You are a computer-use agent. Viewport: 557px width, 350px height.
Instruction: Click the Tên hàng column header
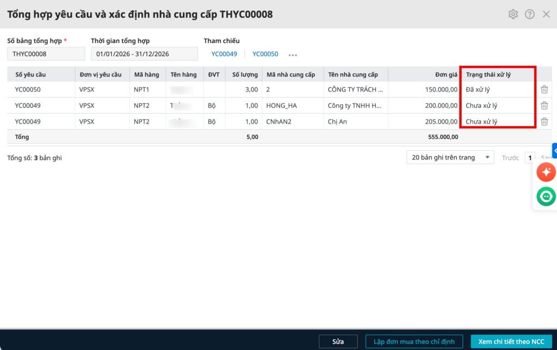coord(184,75)
